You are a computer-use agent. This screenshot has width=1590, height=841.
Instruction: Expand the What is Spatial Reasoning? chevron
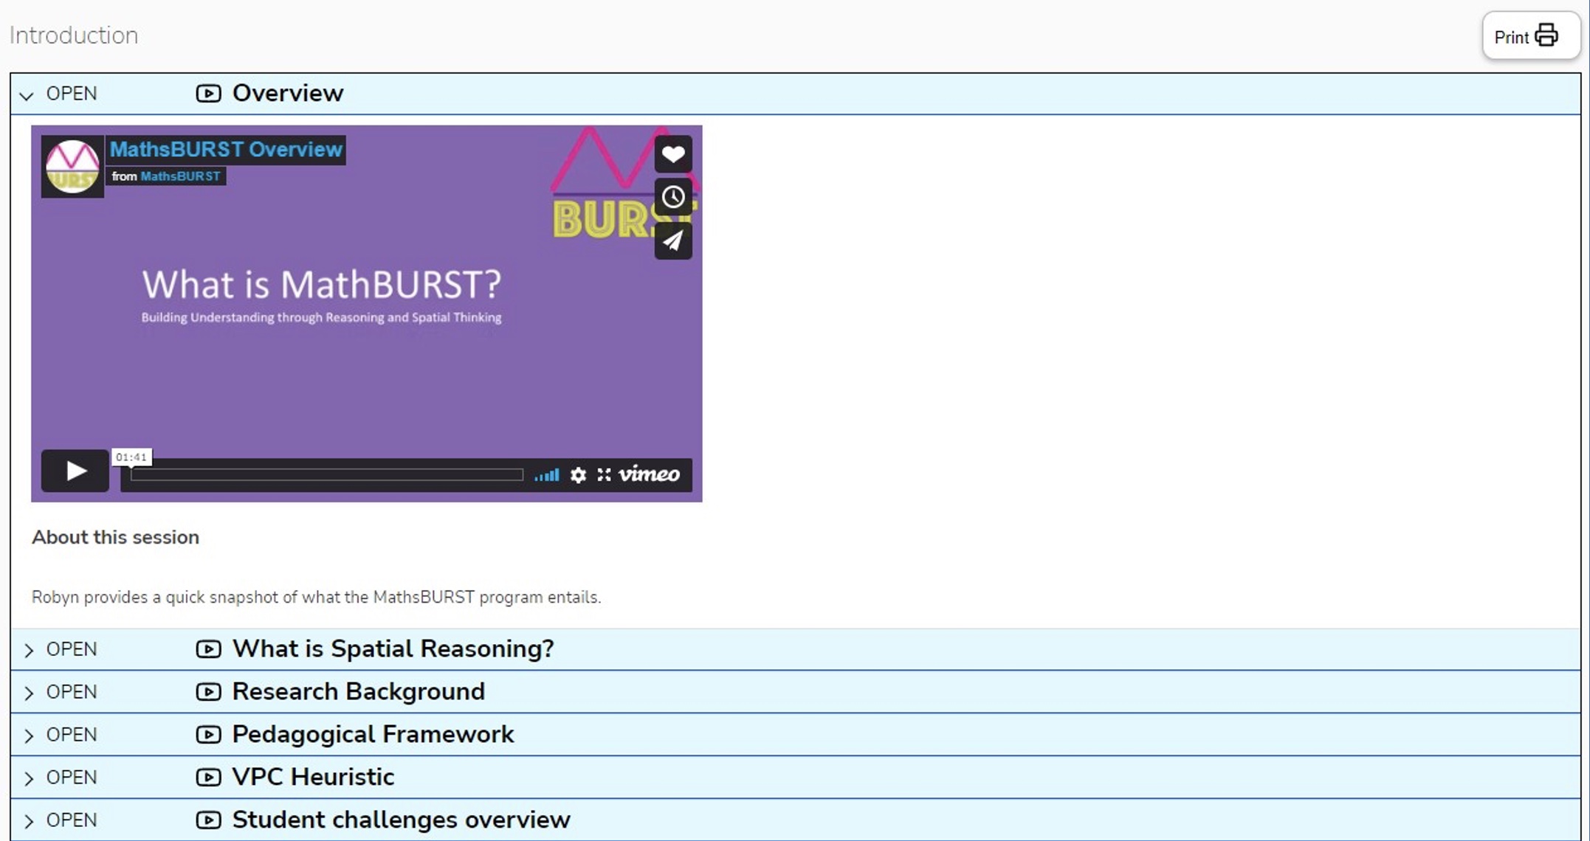(28, 650)
